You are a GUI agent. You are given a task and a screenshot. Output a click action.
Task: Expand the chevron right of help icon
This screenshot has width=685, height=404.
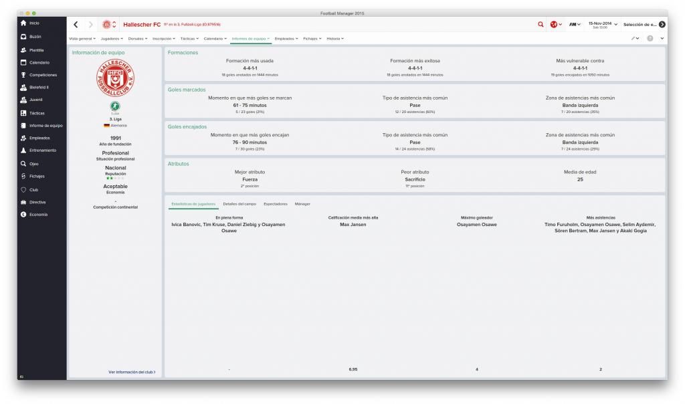tap(662, 38)
